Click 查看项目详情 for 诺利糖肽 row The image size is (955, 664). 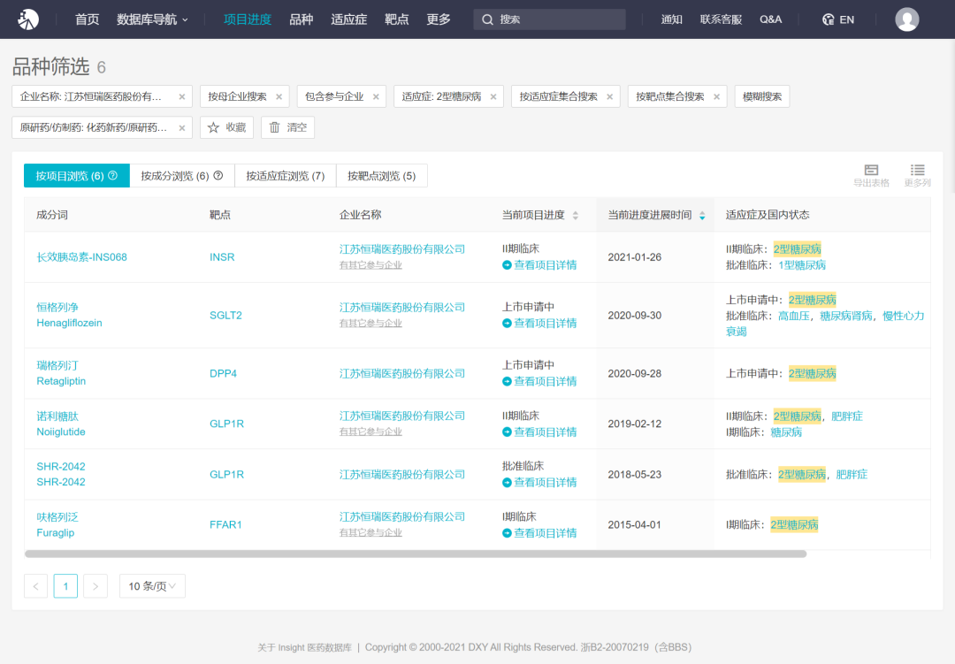539,431
